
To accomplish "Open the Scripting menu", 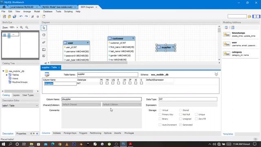I will (x=68, y=11).
